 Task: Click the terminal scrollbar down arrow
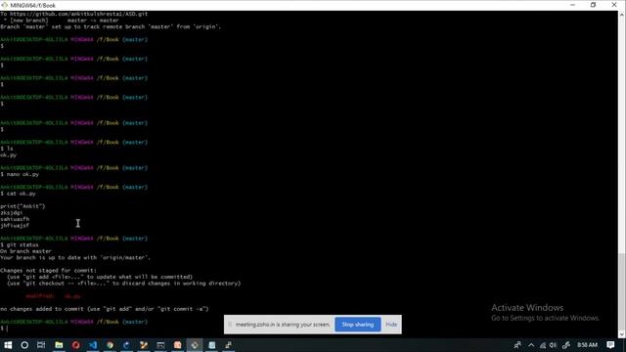click(x=622, y=334)
